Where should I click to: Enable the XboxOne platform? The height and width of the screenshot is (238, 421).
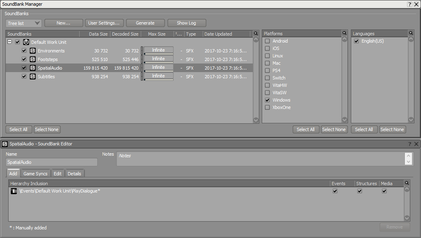[268, 107]
